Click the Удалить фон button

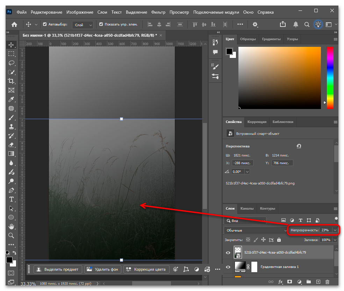[103, 269]
